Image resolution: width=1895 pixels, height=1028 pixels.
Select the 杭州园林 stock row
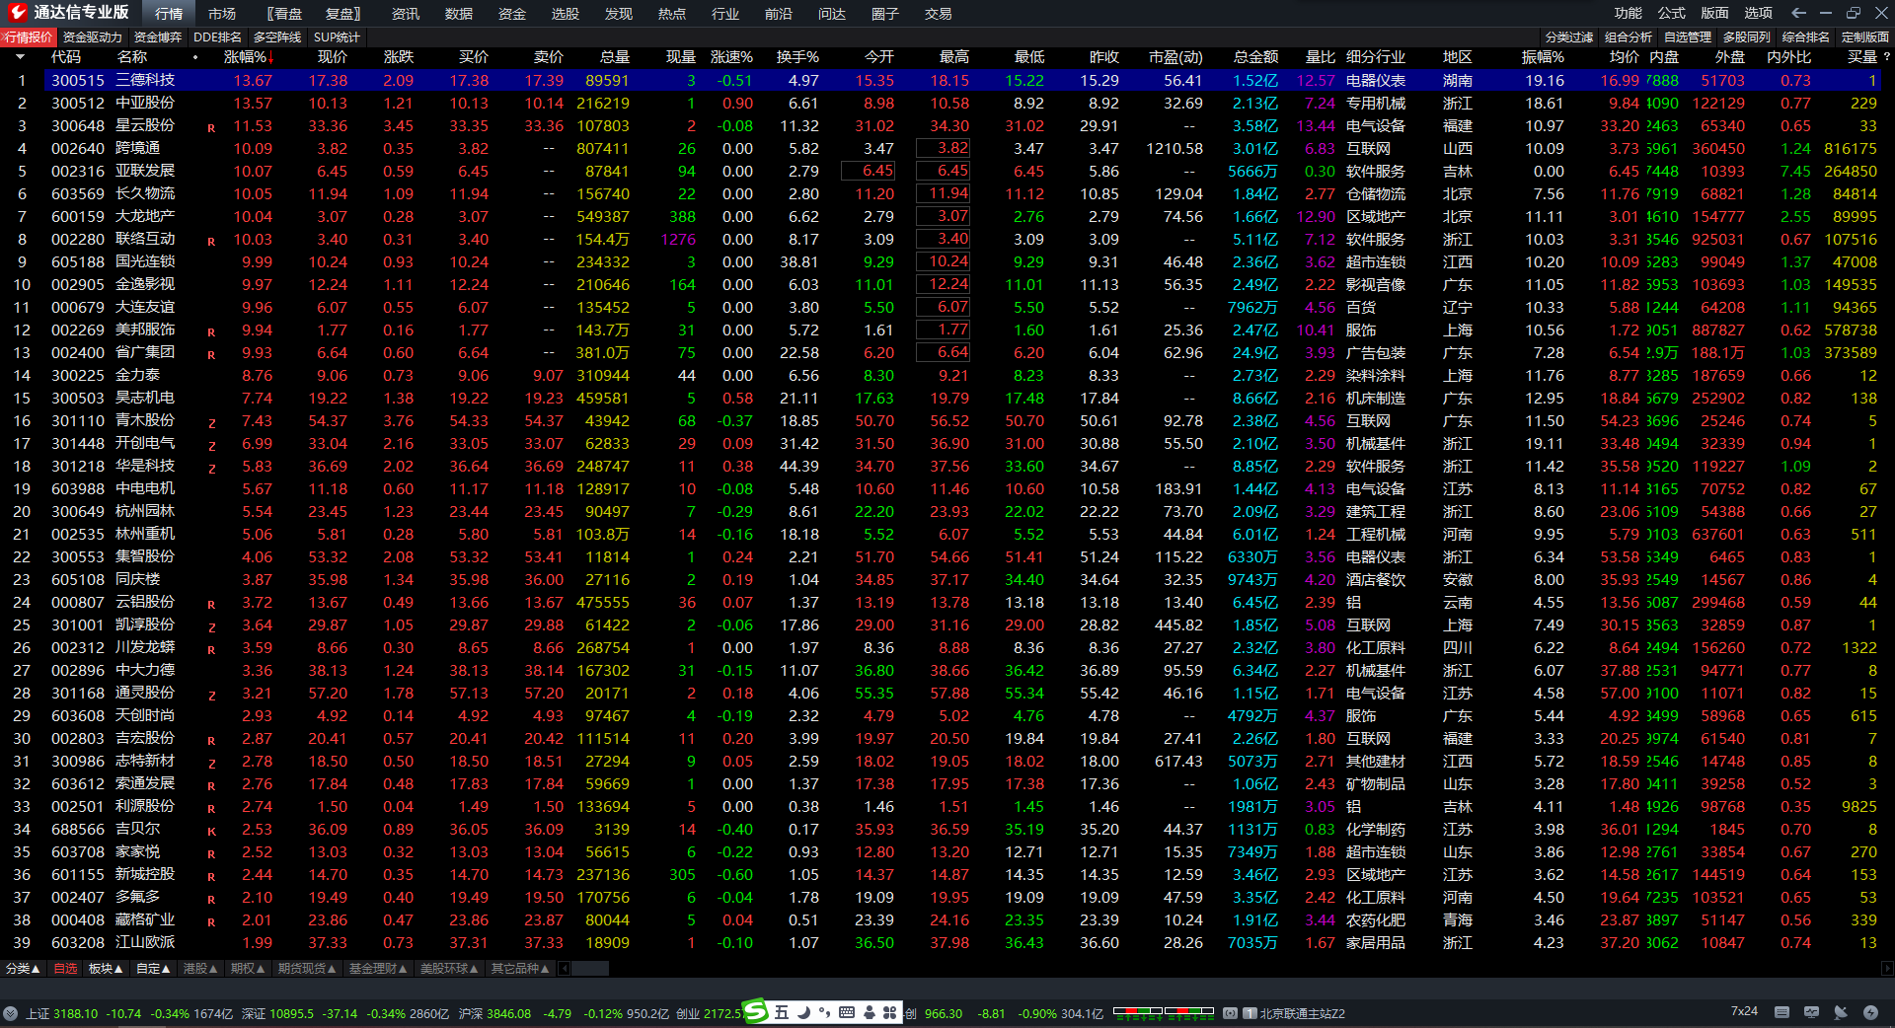[942, 511]
